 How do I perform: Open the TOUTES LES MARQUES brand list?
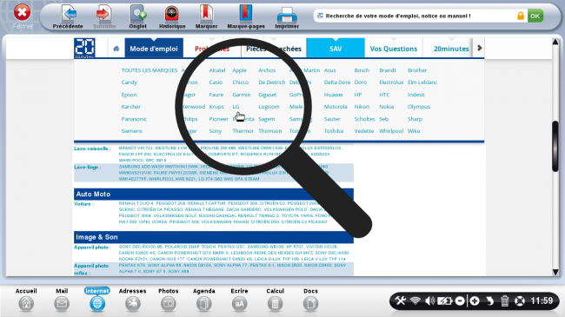150,70
